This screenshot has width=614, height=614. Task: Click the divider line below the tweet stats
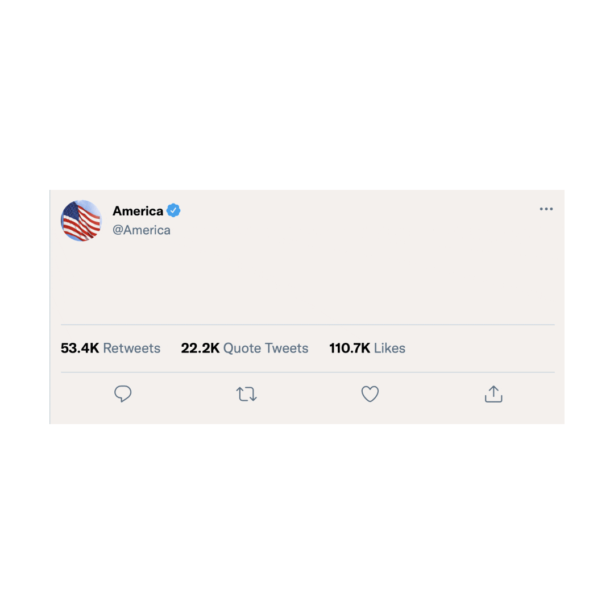(x=307, y=372)
